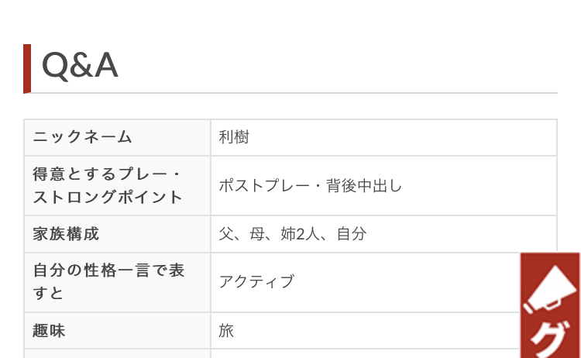This screenshot has width=581, height=358.
Task: Click the red accent bar beside Q&A
Action: pos(27,68)
